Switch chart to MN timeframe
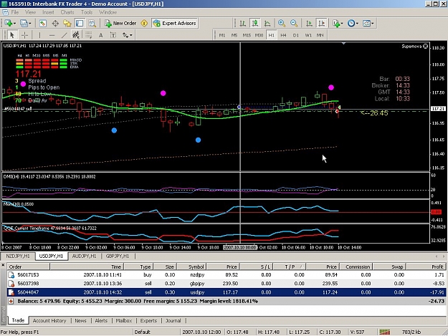Screen dimensions: 448x336 (x=320, y=35)
